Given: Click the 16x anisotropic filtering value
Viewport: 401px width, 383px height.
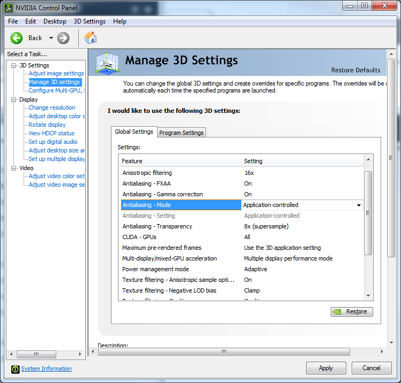Looking at the screenshot, I should click(249, 173).
